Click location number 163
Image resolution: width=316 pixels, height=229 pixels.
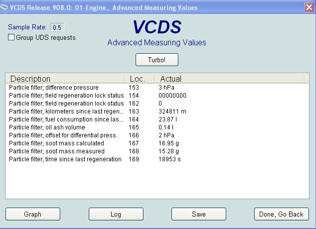[134, 112]
